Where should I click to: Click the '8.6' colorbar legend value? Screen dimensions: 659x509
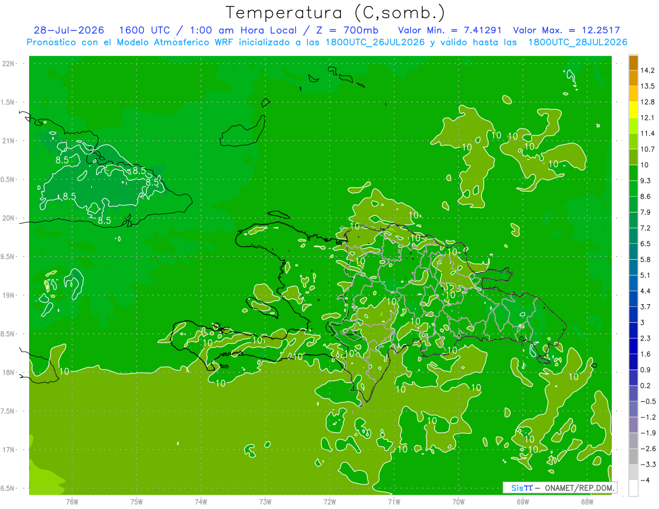(646, 197)
